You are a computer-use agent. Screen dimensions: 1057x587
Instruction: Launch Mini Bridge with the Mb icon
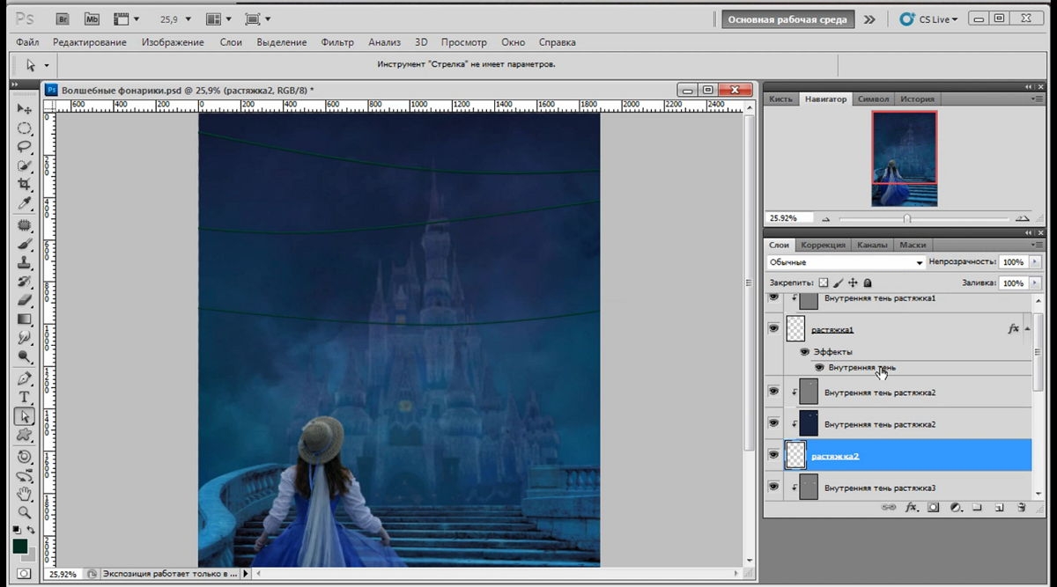pos(92,18)
